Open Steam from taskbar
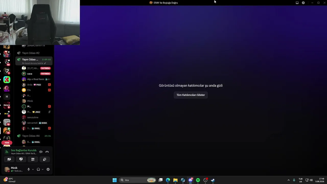 (x=213, y=180)
